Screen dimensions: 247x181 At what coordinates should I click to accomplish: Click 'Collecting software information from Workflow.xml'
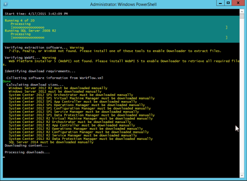point(55,78)
